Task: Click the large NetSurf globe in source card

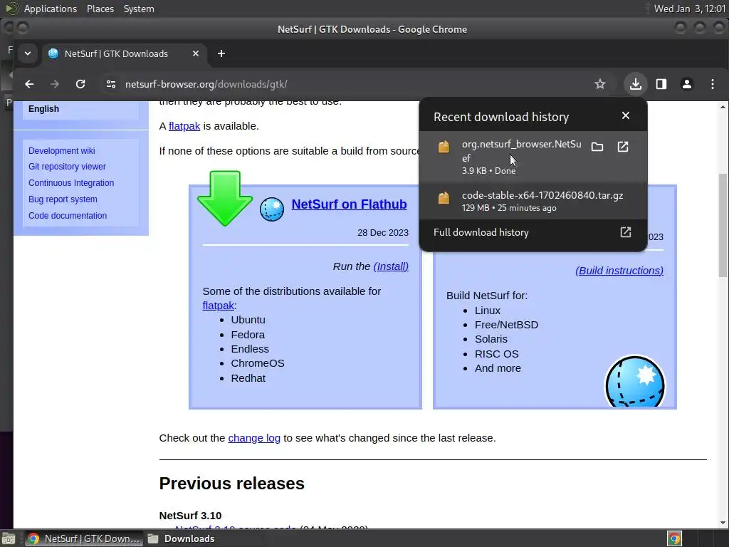Action: pos(634,382)
